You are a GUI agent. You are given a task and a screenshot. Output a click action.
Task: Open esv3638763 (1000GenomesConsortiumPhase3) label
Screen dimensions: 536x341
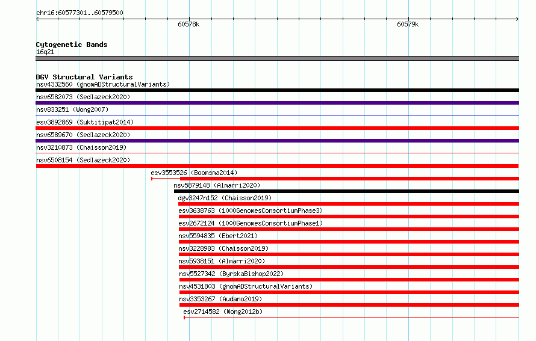(251, 210)
